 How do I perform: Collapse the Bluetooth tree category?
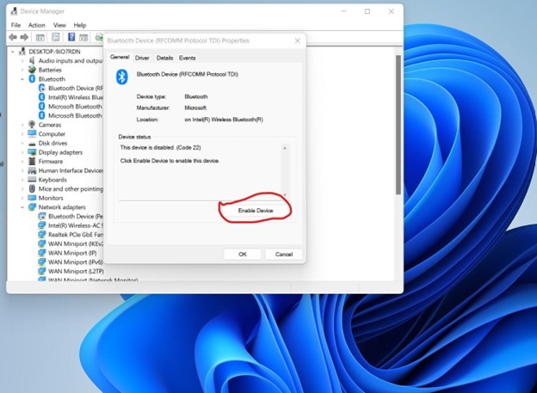point(22,79)
